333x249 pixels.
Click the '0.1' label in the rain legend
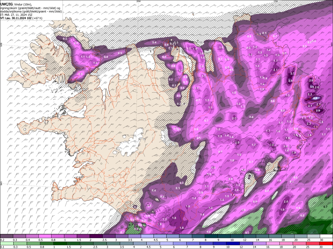click(x=2, y=247)
